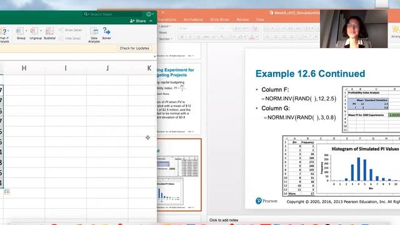Open the What-If Analysis tool in Excel
400x225 pixels.
click(4, 35)
